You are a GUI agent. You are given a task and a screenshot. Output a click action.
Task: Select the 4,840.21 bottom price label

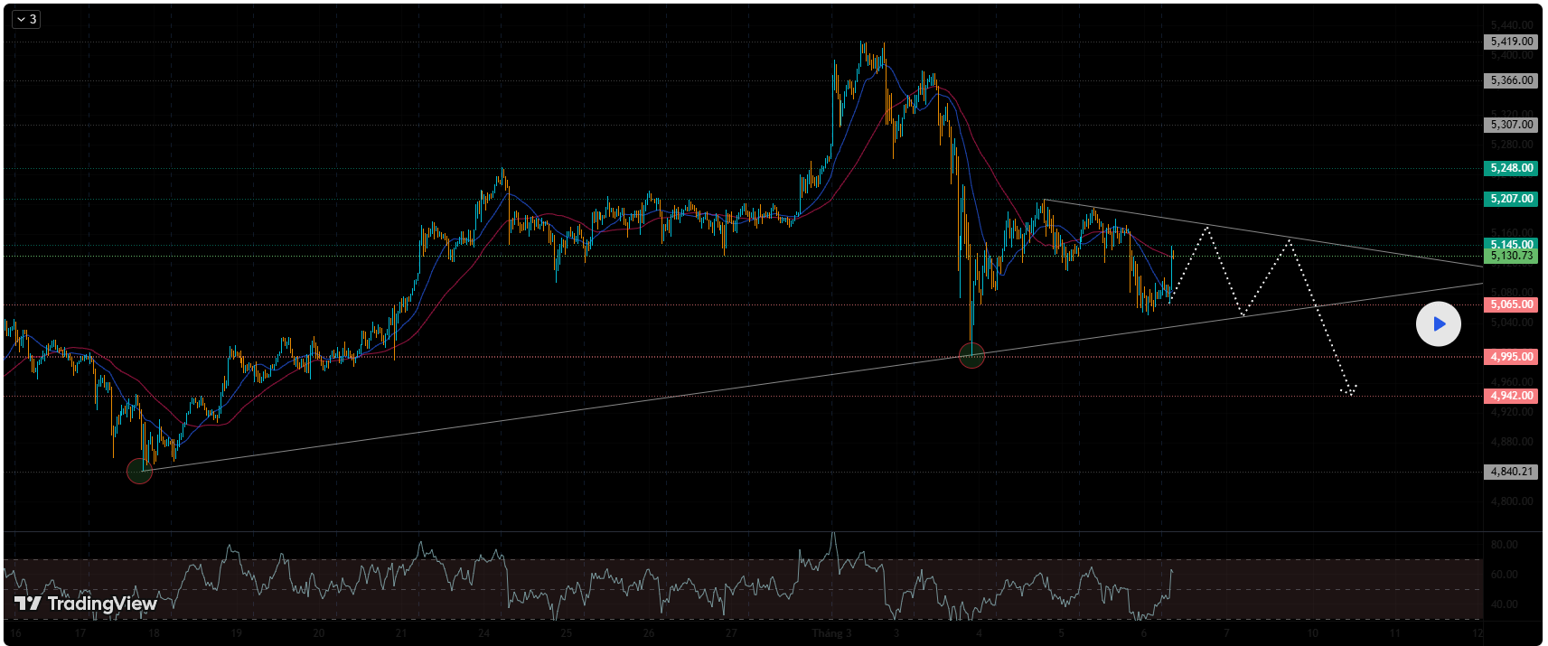[1511, 472]
